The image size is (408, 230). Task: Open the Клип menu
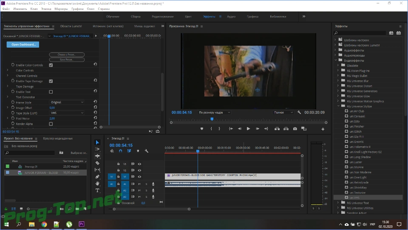coord(34,9)
